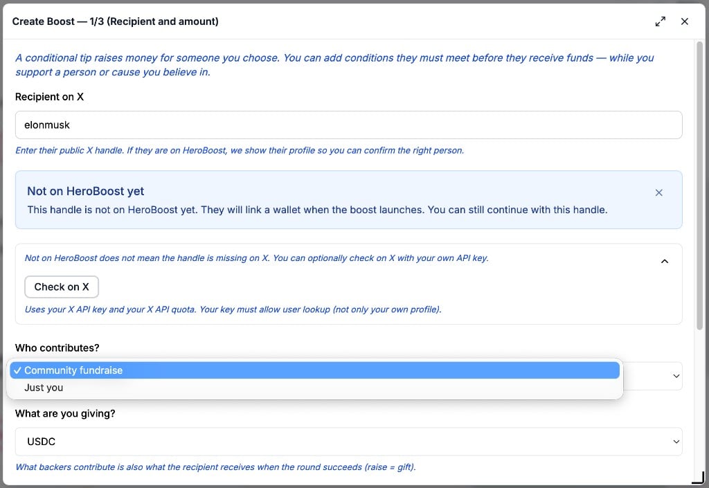The image size is (709, 488).
Task: Click the Create Boost 1/3 title bar
Action: [x=116, y=21]
